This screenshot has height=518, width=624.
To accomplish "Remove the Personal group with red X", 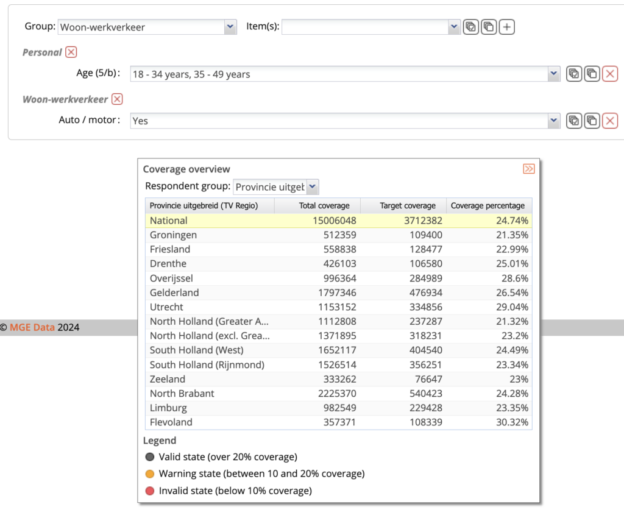I will (71, 52).
